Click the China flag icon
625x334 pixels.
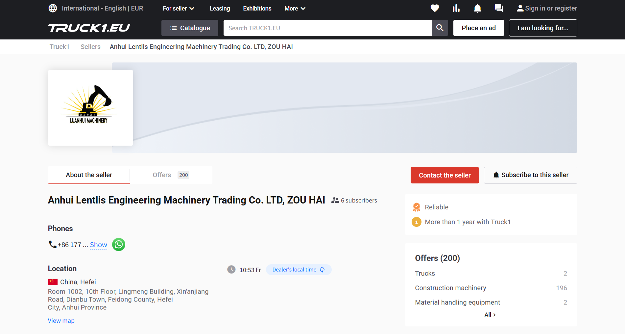[x=53, y=282]
